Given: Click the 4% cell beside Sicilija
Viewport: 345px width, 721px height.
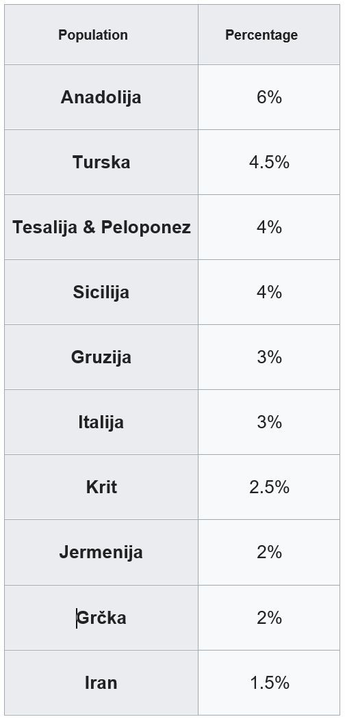Looking at the screenshot, I should (269, 293).
